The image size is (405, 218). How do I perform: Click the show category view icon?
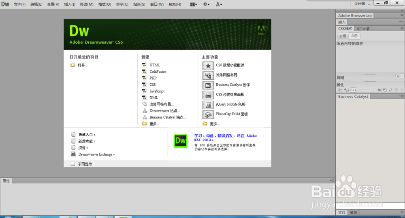tap(340, 90)
